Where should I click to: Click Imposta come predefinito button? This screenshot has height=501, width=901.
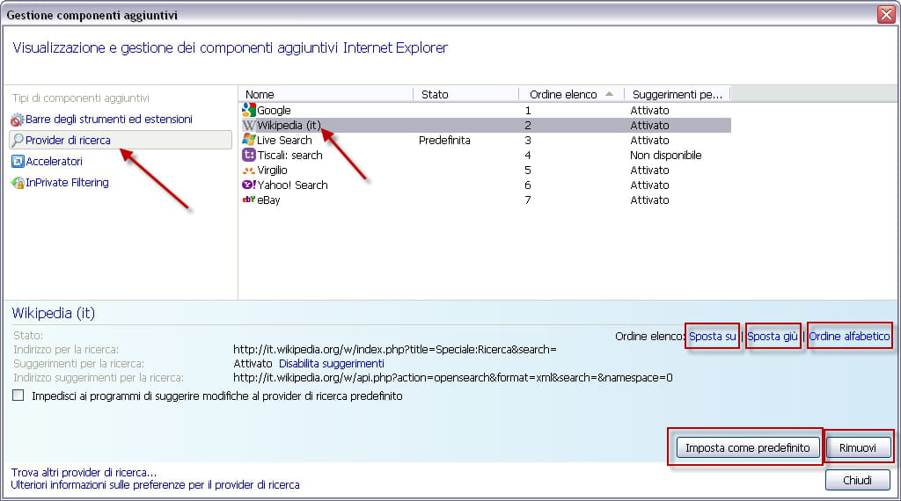pos(747,447)
